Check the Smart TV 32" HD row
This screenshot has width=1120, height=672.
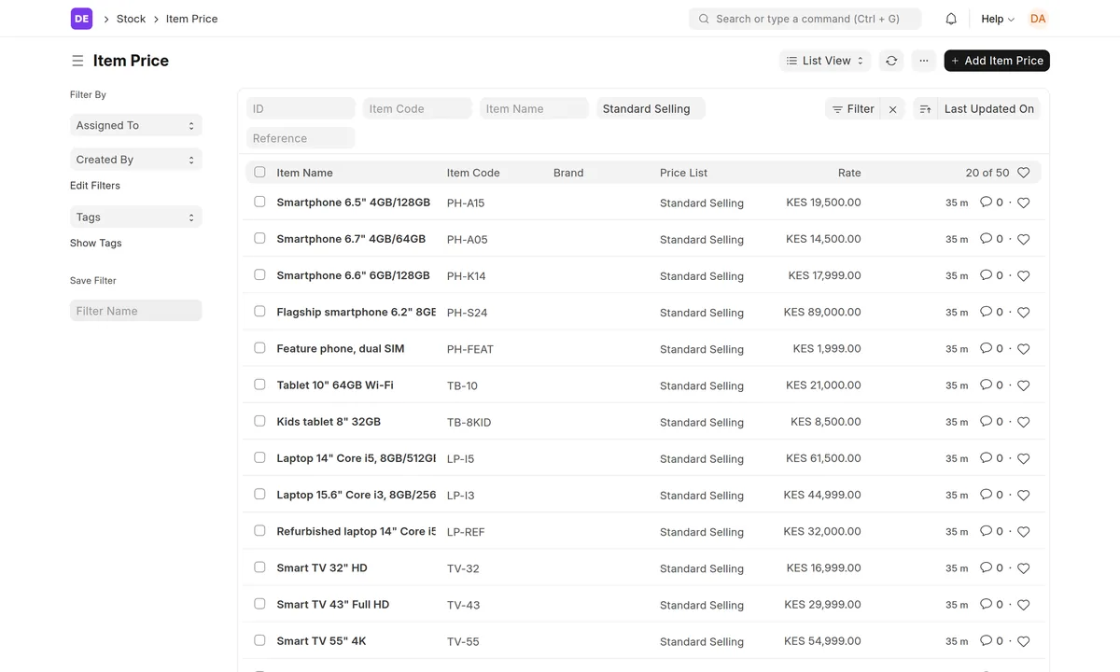coord(259,567)
